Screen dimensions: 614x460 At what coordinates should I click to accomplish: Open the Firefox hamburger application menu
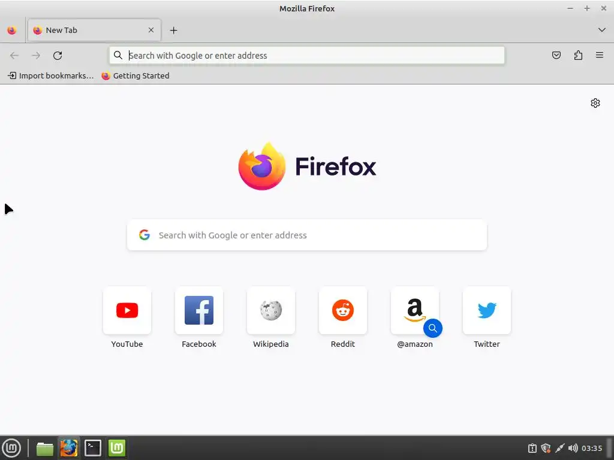click(600, 55)
